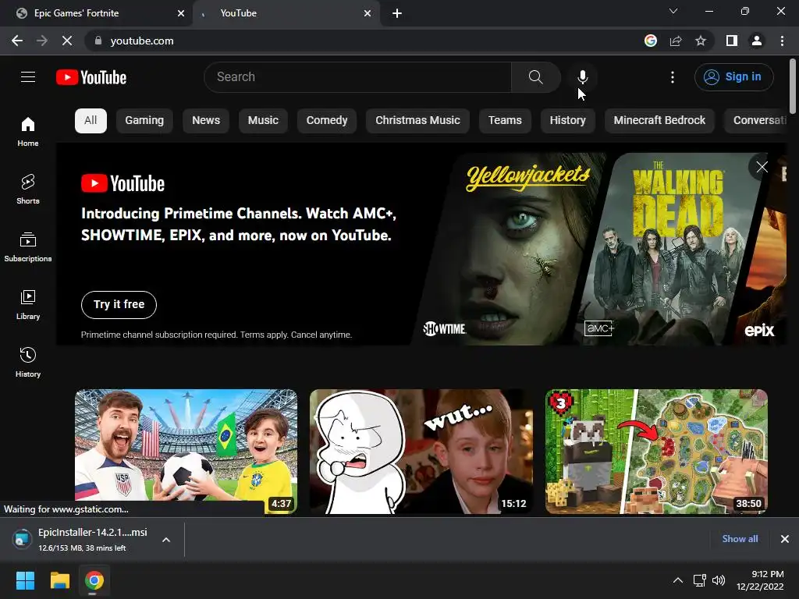Open a new browser tab
Image resolution: width=799 pixels, height=599 pixels.
coord(397,13)
